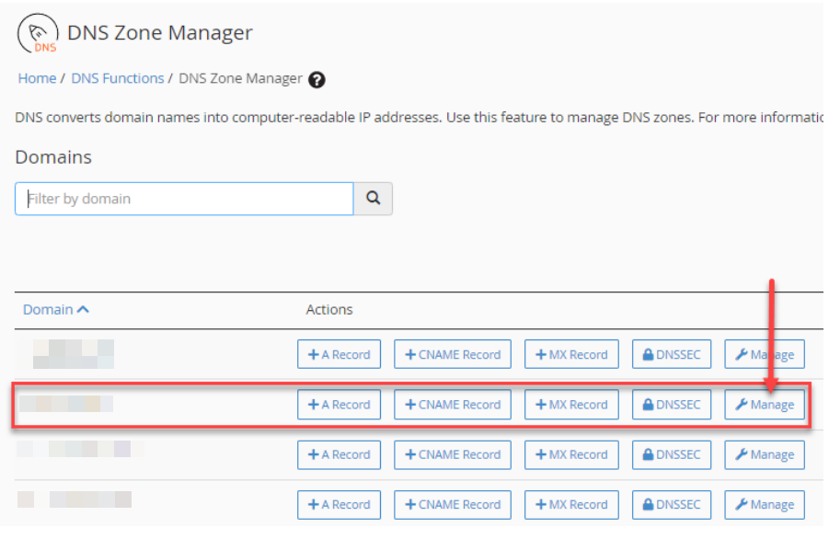Image resolution: width=829 pixels, height=539 pixels.
Task: Focus the Filter by domain field
Action: [x=184, y=199]
